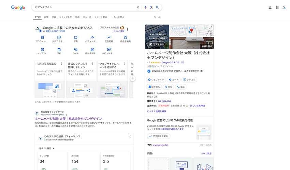This screenshot has height=170, width=290.
Task: Open the account avatar at top right
Action: coord(284,7)
